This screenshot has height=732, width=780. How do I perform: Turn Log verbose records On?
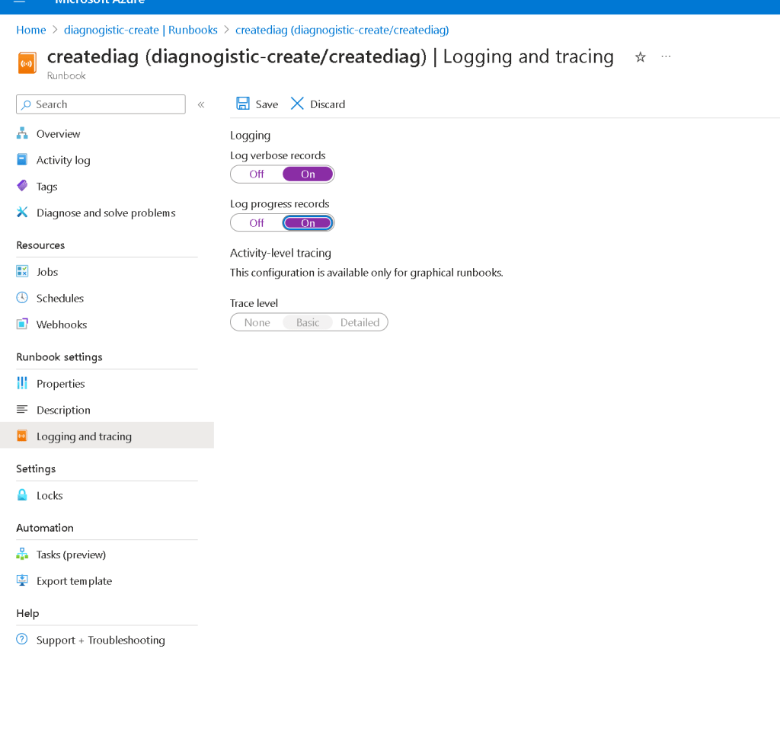tap(308, 174)
